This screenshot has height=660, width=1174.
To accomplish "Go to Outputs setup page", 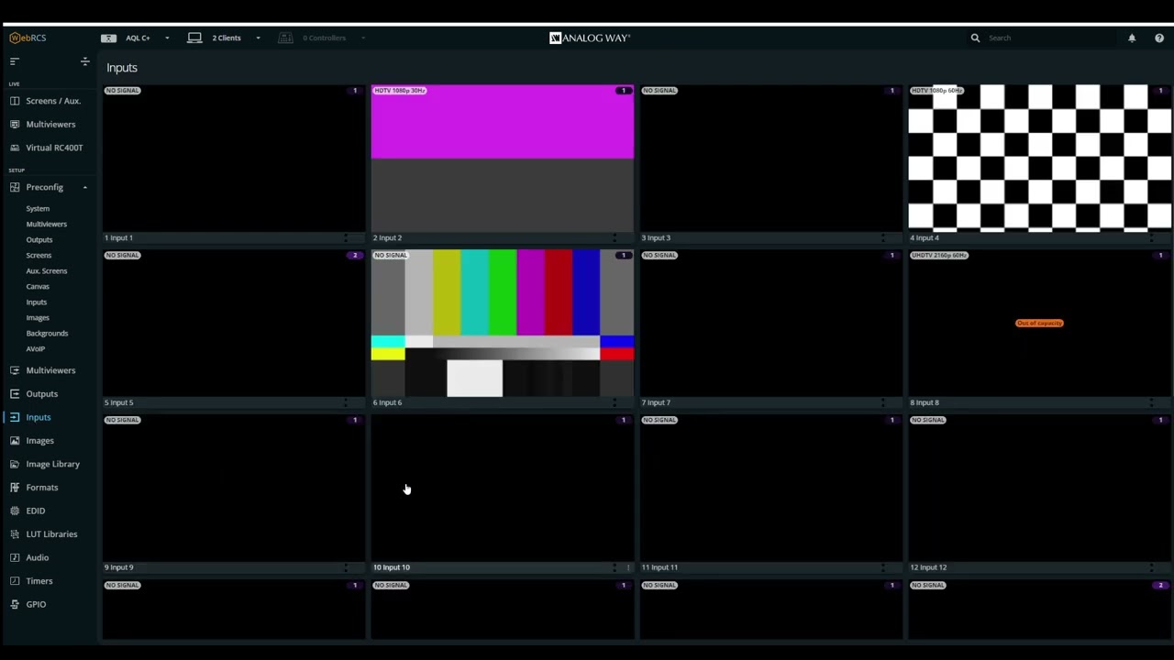I will [41, 393].
